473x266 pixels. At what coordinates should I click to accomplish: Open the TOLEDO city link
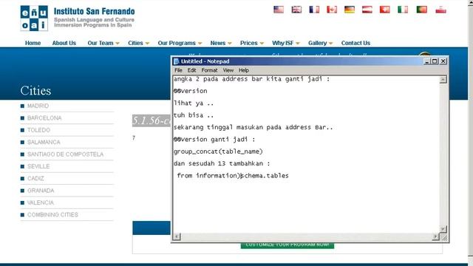38,130
